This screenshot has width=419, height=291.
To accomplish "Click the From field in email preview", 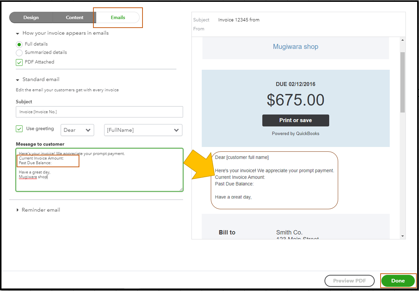I will click(221, 29).
